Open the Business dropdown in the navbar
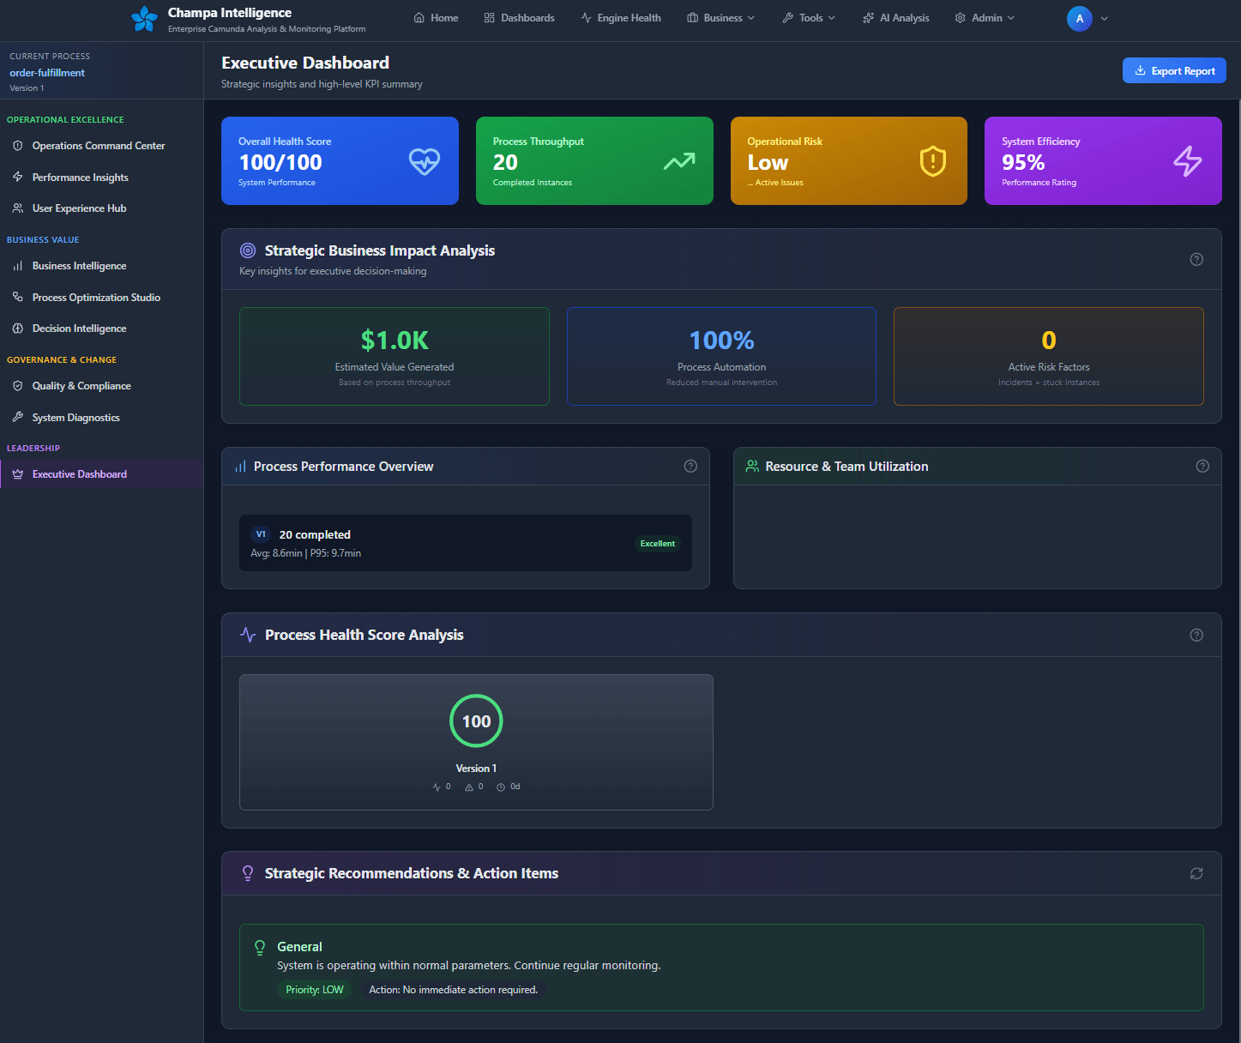 click(720, 17)
